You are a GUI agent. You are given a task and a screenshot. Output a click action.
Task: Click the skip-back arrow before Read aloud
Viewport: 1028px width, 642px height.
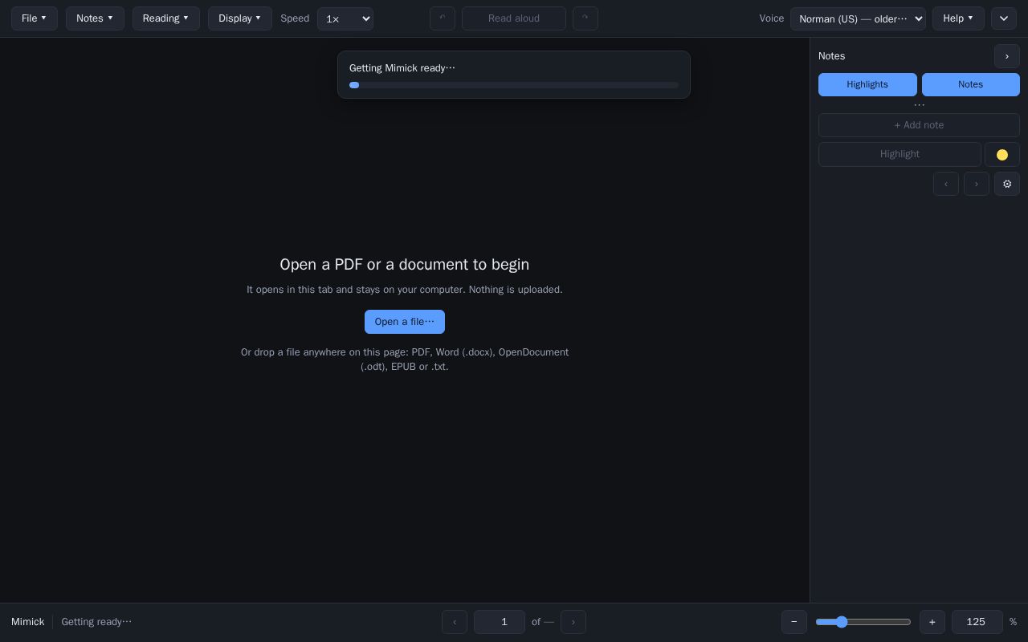coord(443,18)
